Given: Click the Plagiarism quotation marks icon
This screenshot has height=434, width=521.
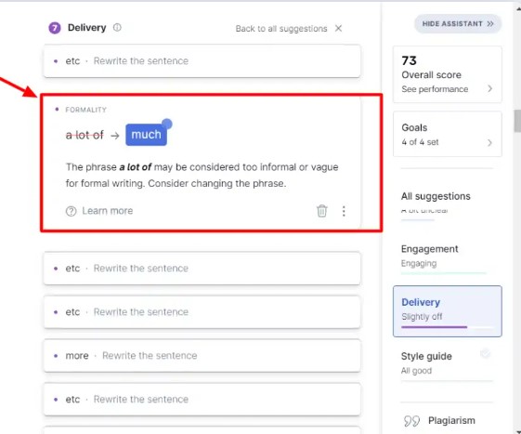Looking at the screenshot, I should (x=411, y=421).
